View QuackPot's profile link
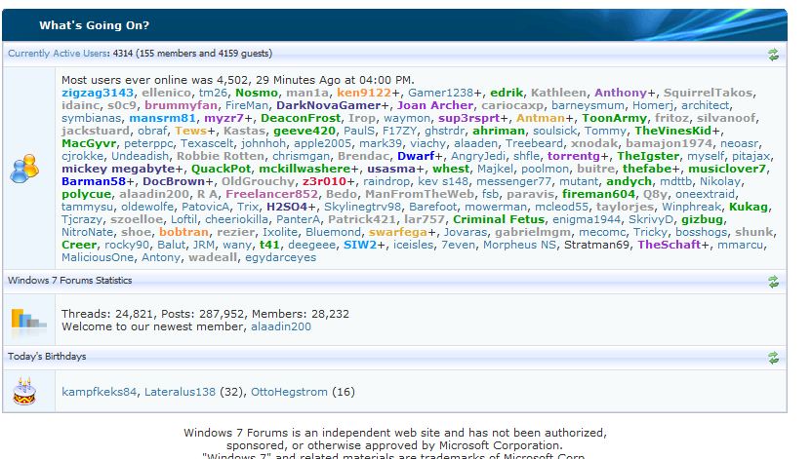 [x=222, y=169]
